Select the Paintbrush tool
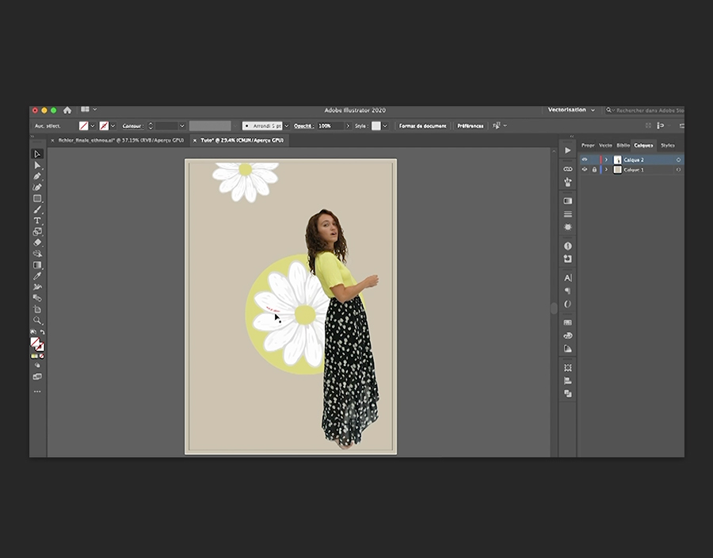 tap(37, 209)
